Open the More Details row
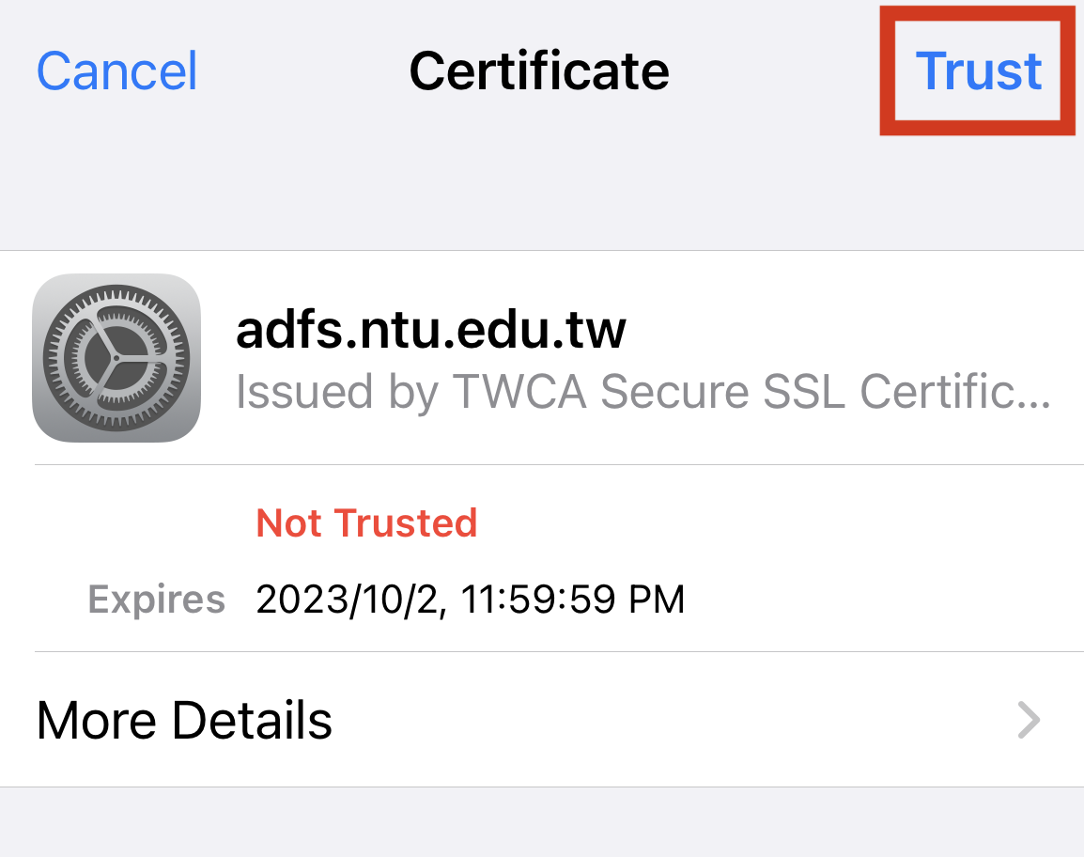The width and height of the screenshot is (1084, 857). (x=542, y=720)
